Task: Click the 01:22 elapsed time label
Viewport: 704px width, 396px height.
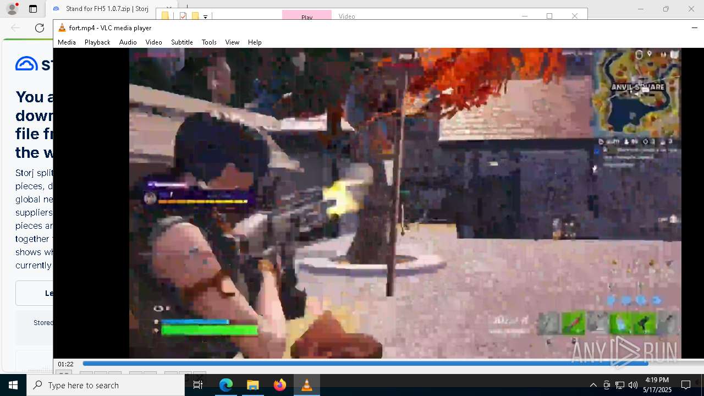Action: pos(66,364)
